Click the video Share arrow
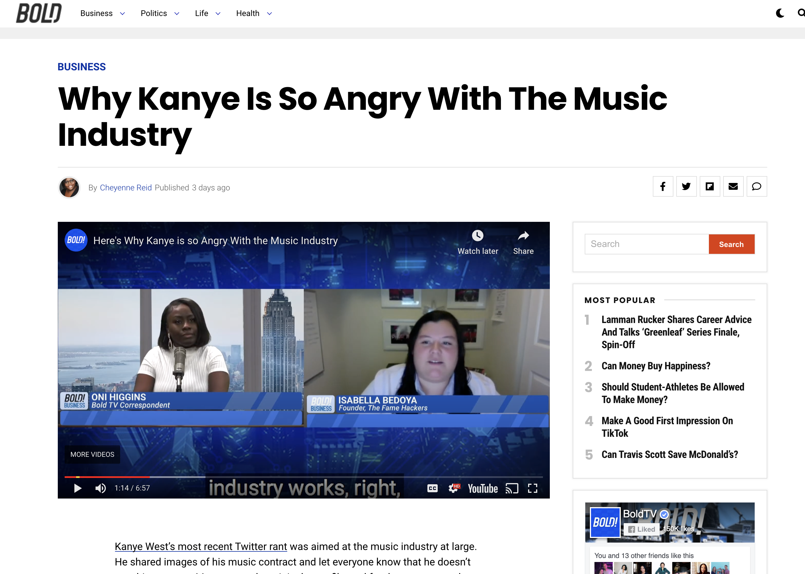 pos(524,242)
